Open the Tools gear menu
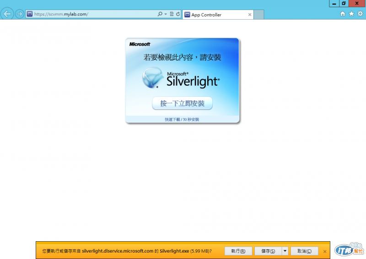Image resolution: width=366 pixels, height=259 pixels. 360,14
